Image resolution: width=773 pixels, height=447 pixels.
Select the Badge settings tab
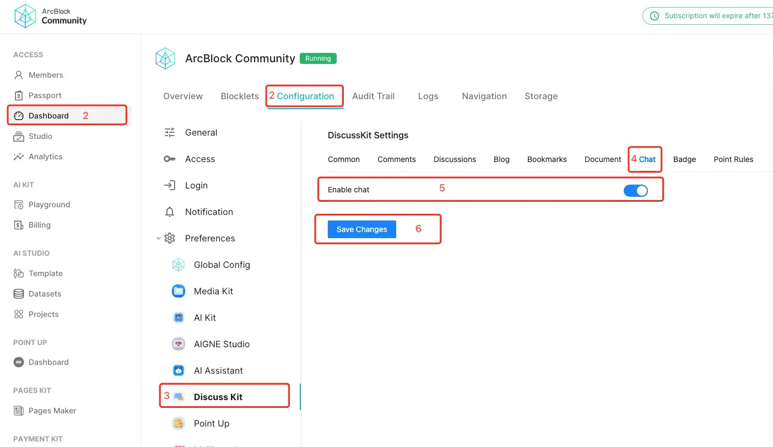(x=684, y=159)
